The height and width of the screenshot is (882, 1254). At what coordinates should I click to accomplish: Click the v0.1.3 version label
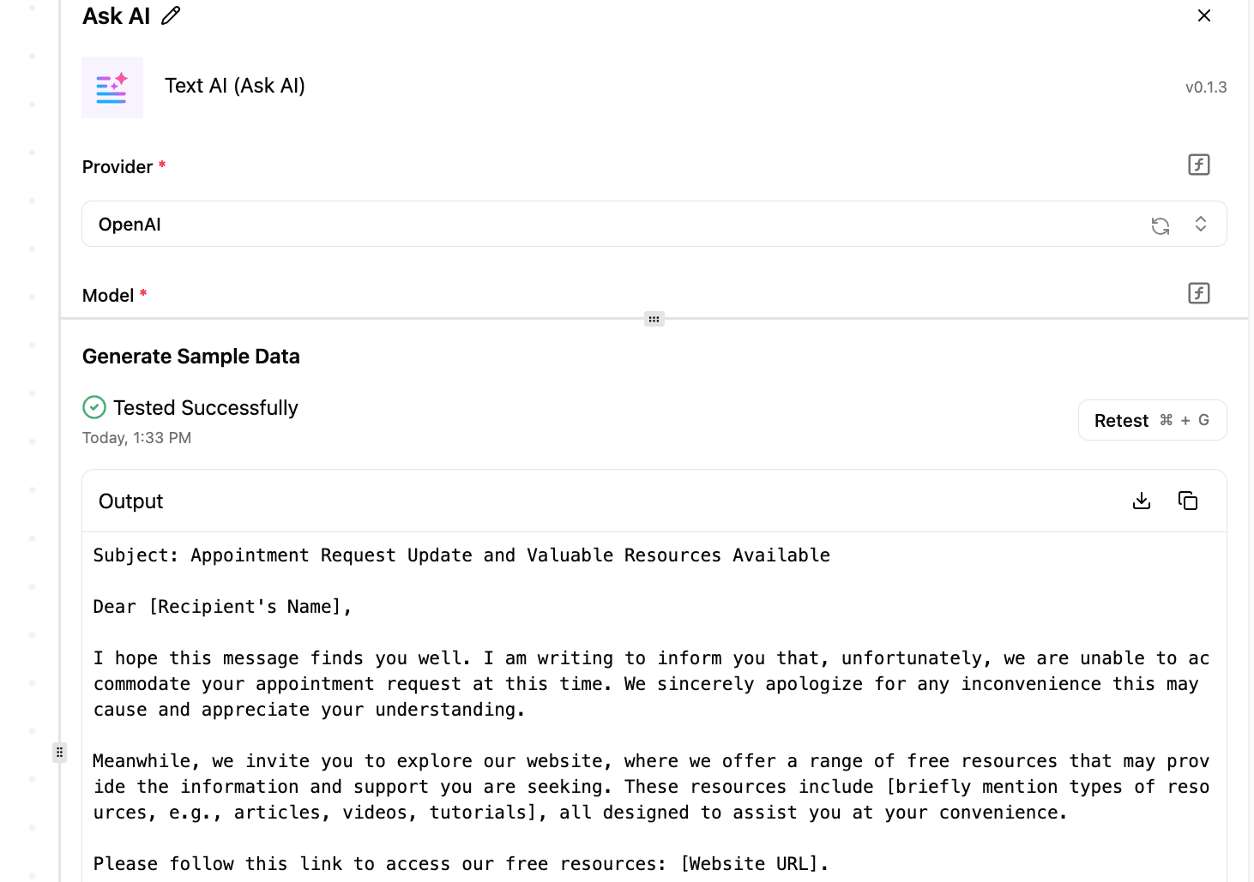[1205, 87]
